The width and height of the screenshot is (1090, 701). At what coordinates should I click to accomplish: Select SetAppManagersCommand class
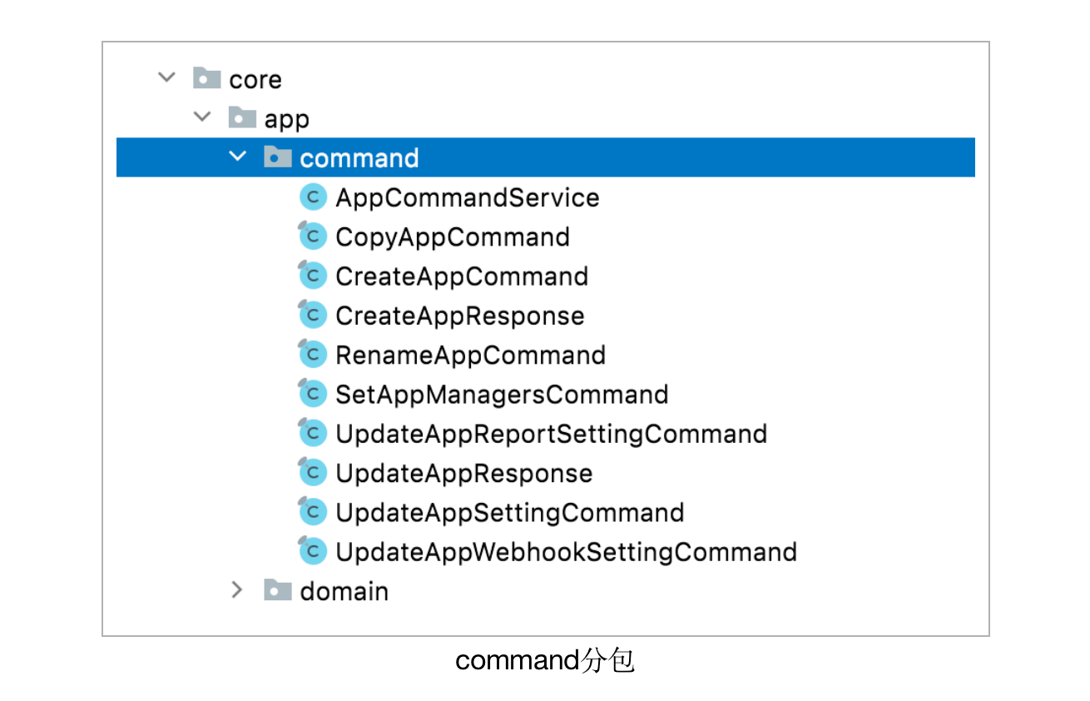click(501, 395)
